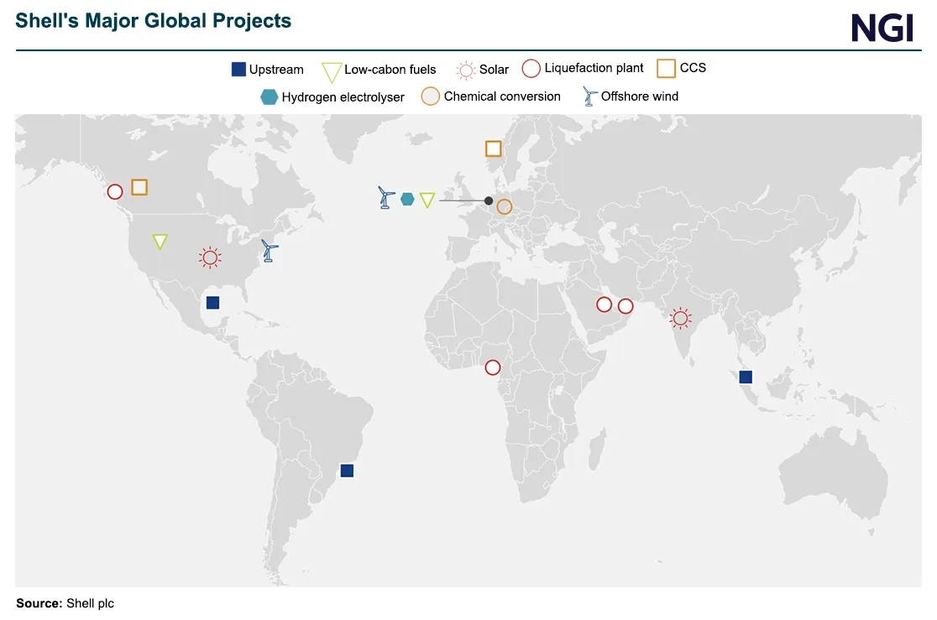Image resolution: width=937 pixels, height=620 pixels.
Task: Select the chemical conversion marker in Germany
Action: click(505, 206)
